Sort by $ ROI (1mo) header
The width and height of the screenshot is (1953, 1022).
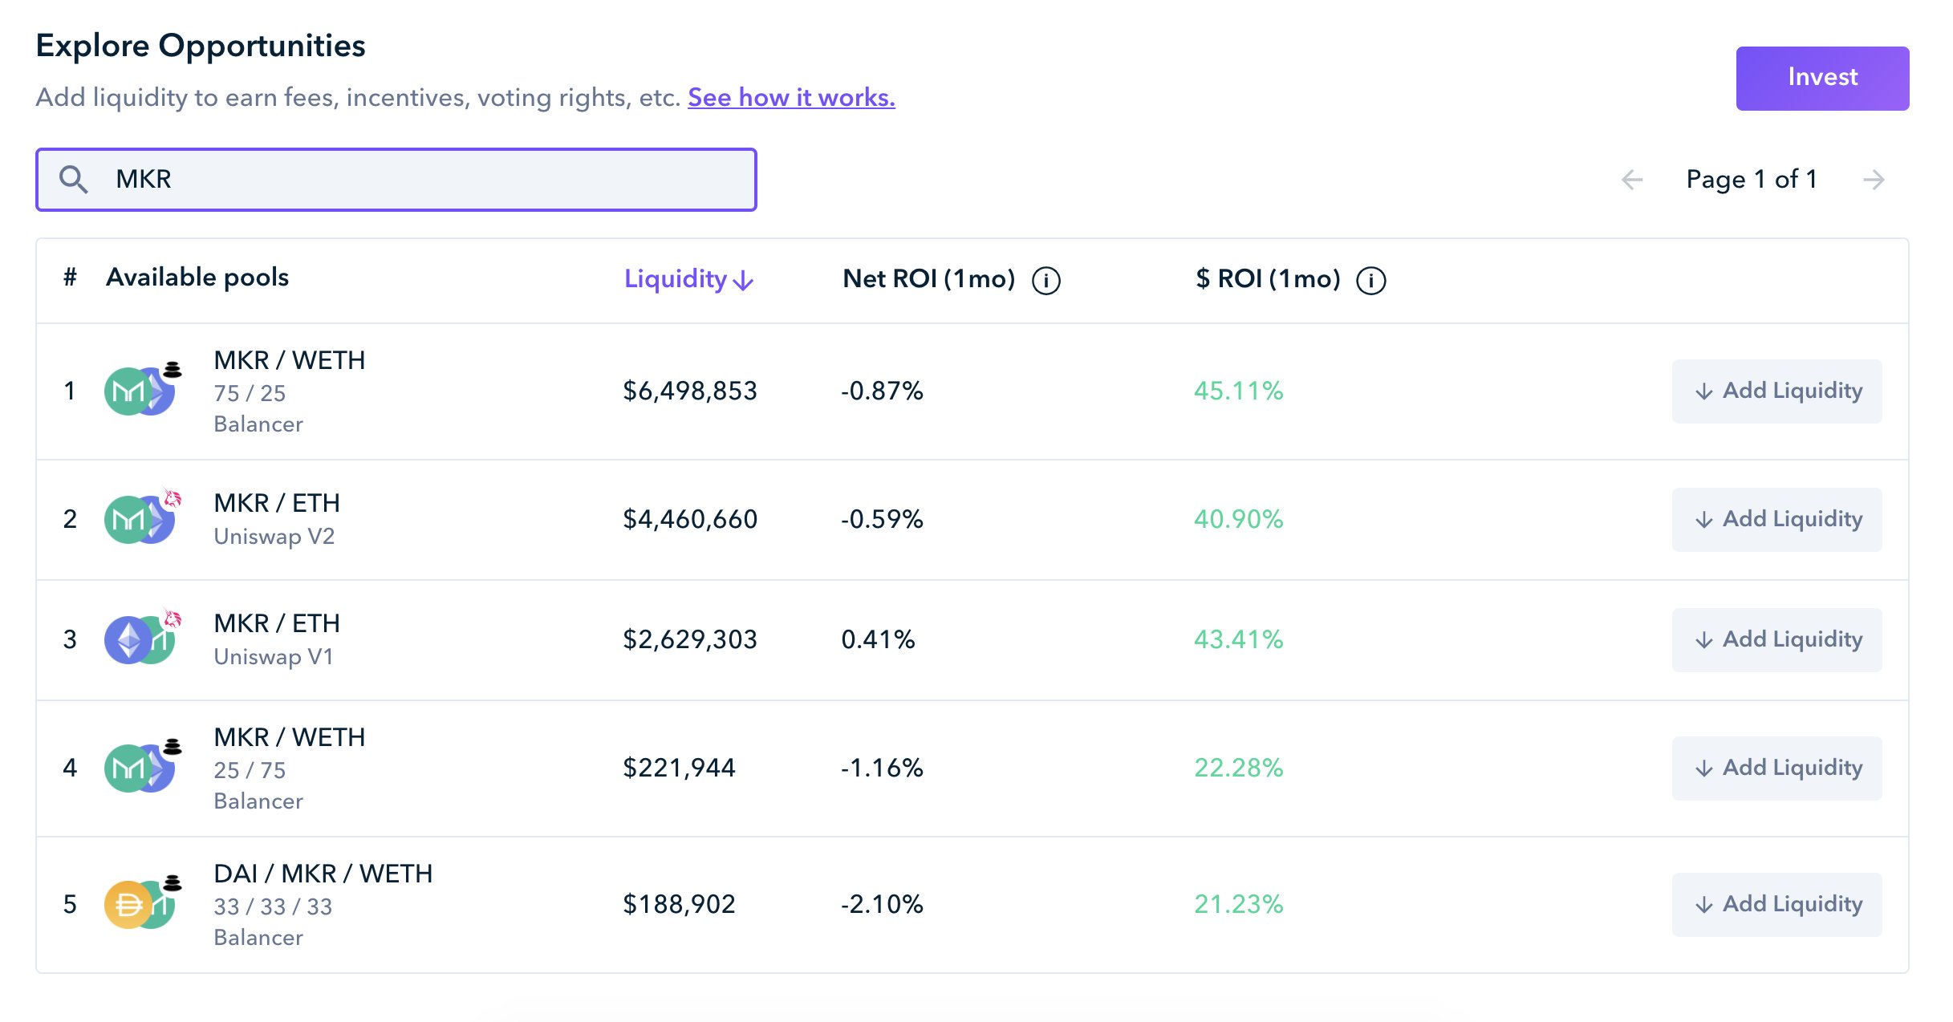(1268, 279)
